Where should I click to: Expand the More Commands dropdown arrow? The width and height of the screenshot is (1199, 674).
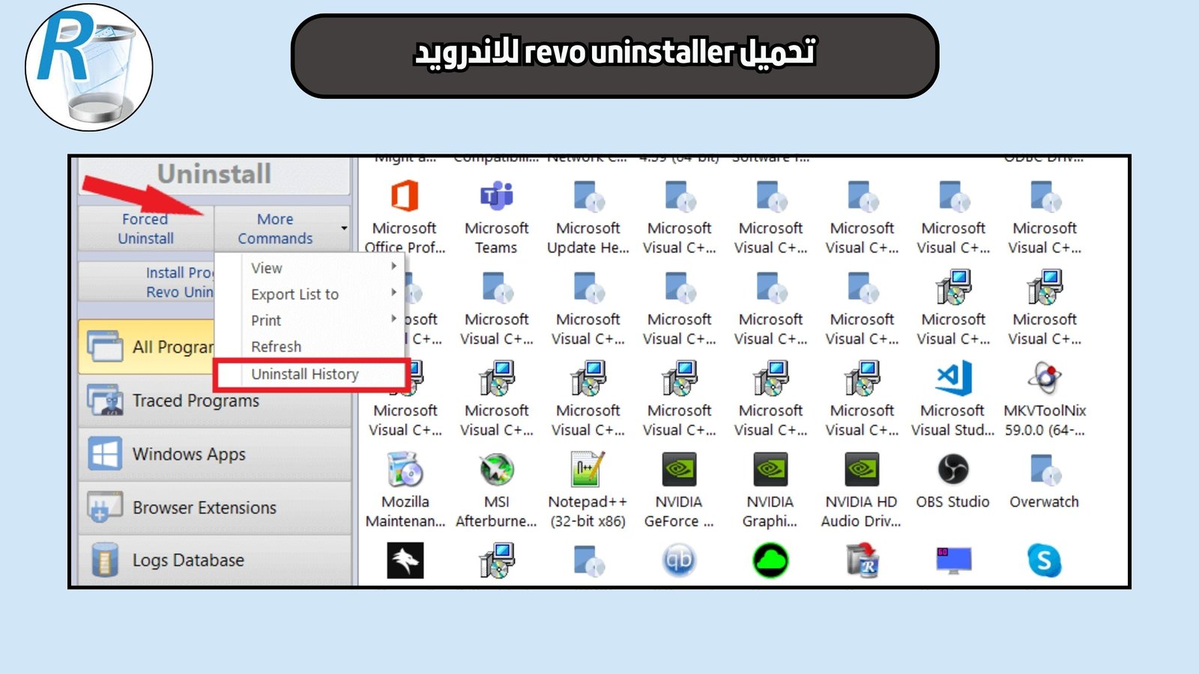344,228
